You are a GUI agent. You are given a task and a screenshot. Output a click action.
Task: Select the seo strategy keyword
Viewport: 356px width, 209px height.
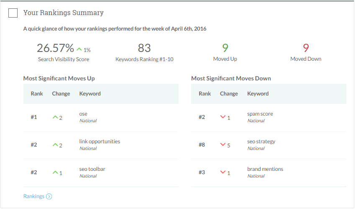pos(261,142)
